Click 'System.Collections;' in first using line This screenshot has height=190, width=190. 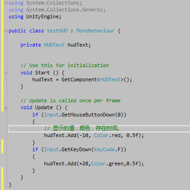tap(54, 3)
